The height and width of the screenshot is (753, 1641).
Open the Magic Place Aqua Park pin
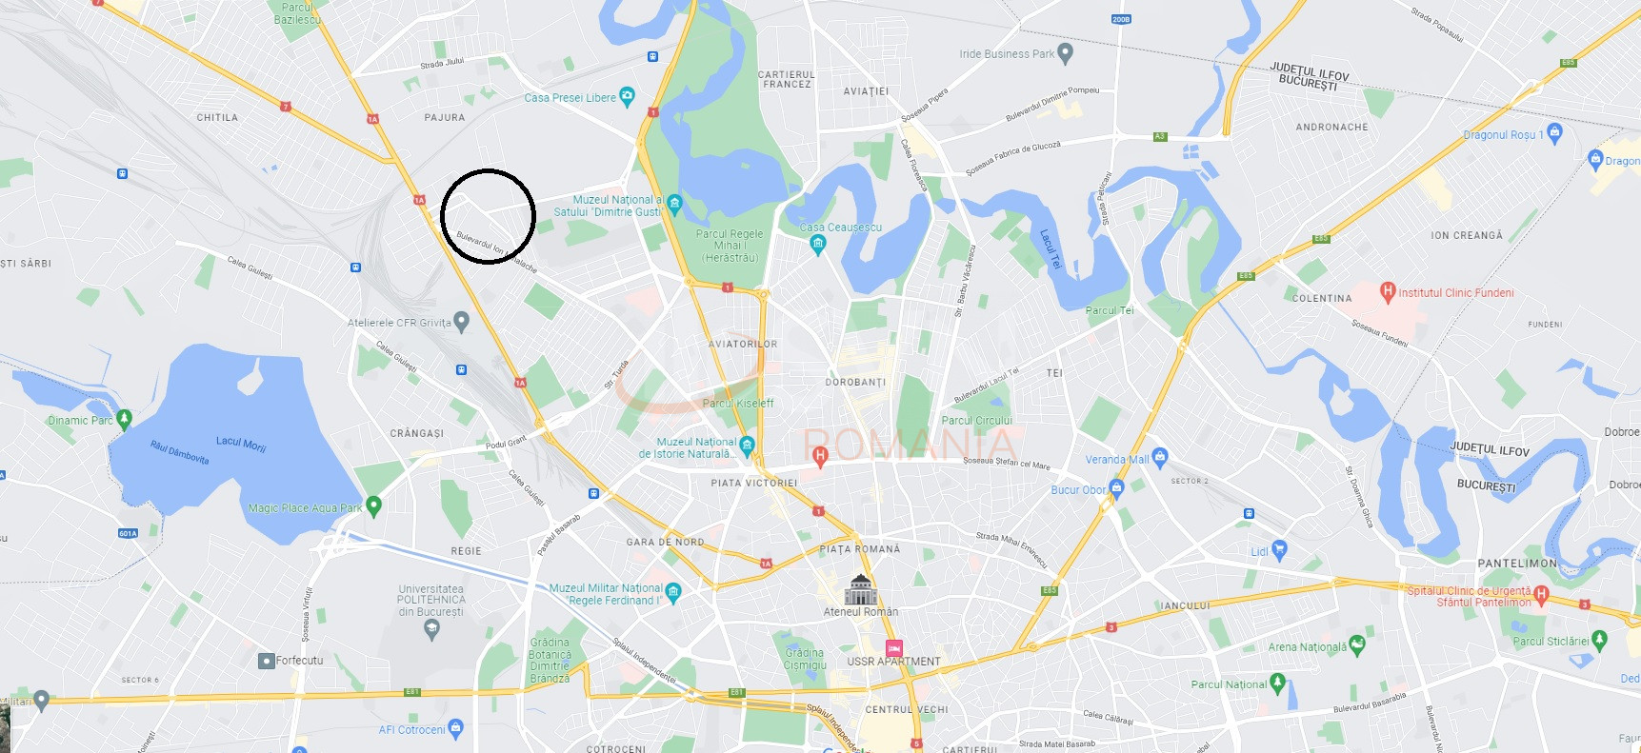tap(373, 505)
